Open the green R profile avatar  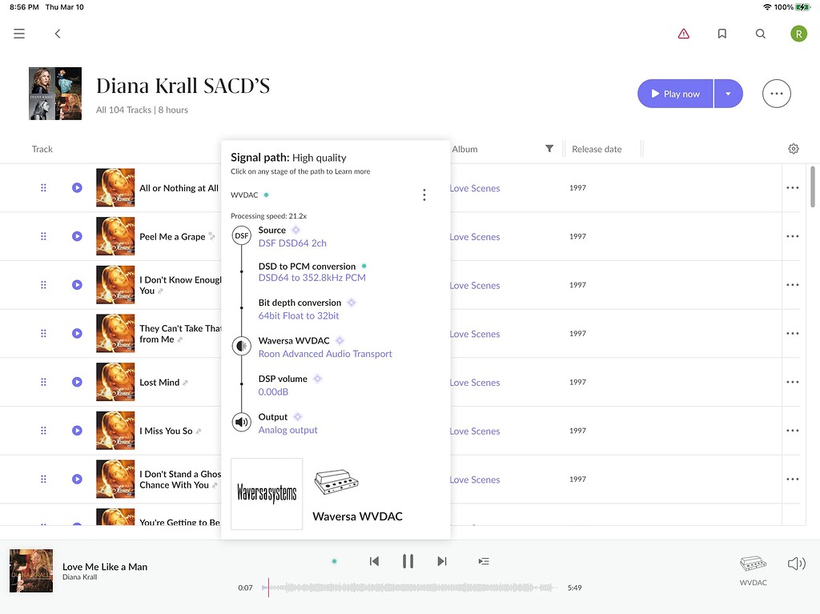click(x=798, y=34)
